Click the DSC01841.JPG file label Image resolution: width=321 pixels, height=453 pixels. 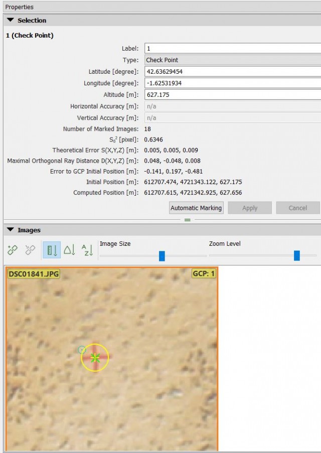[34, 273]
